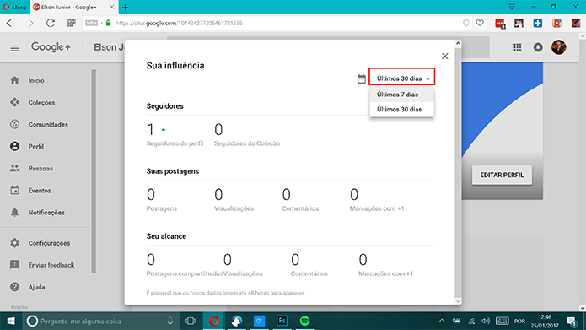Go back to previous page
The height and width of the screenshot is (330, 586).
10,23
